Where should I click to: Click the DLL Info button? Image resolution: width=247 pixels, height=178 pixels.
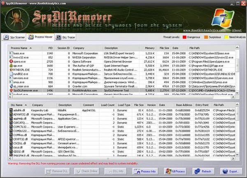[x=116, y=171]
